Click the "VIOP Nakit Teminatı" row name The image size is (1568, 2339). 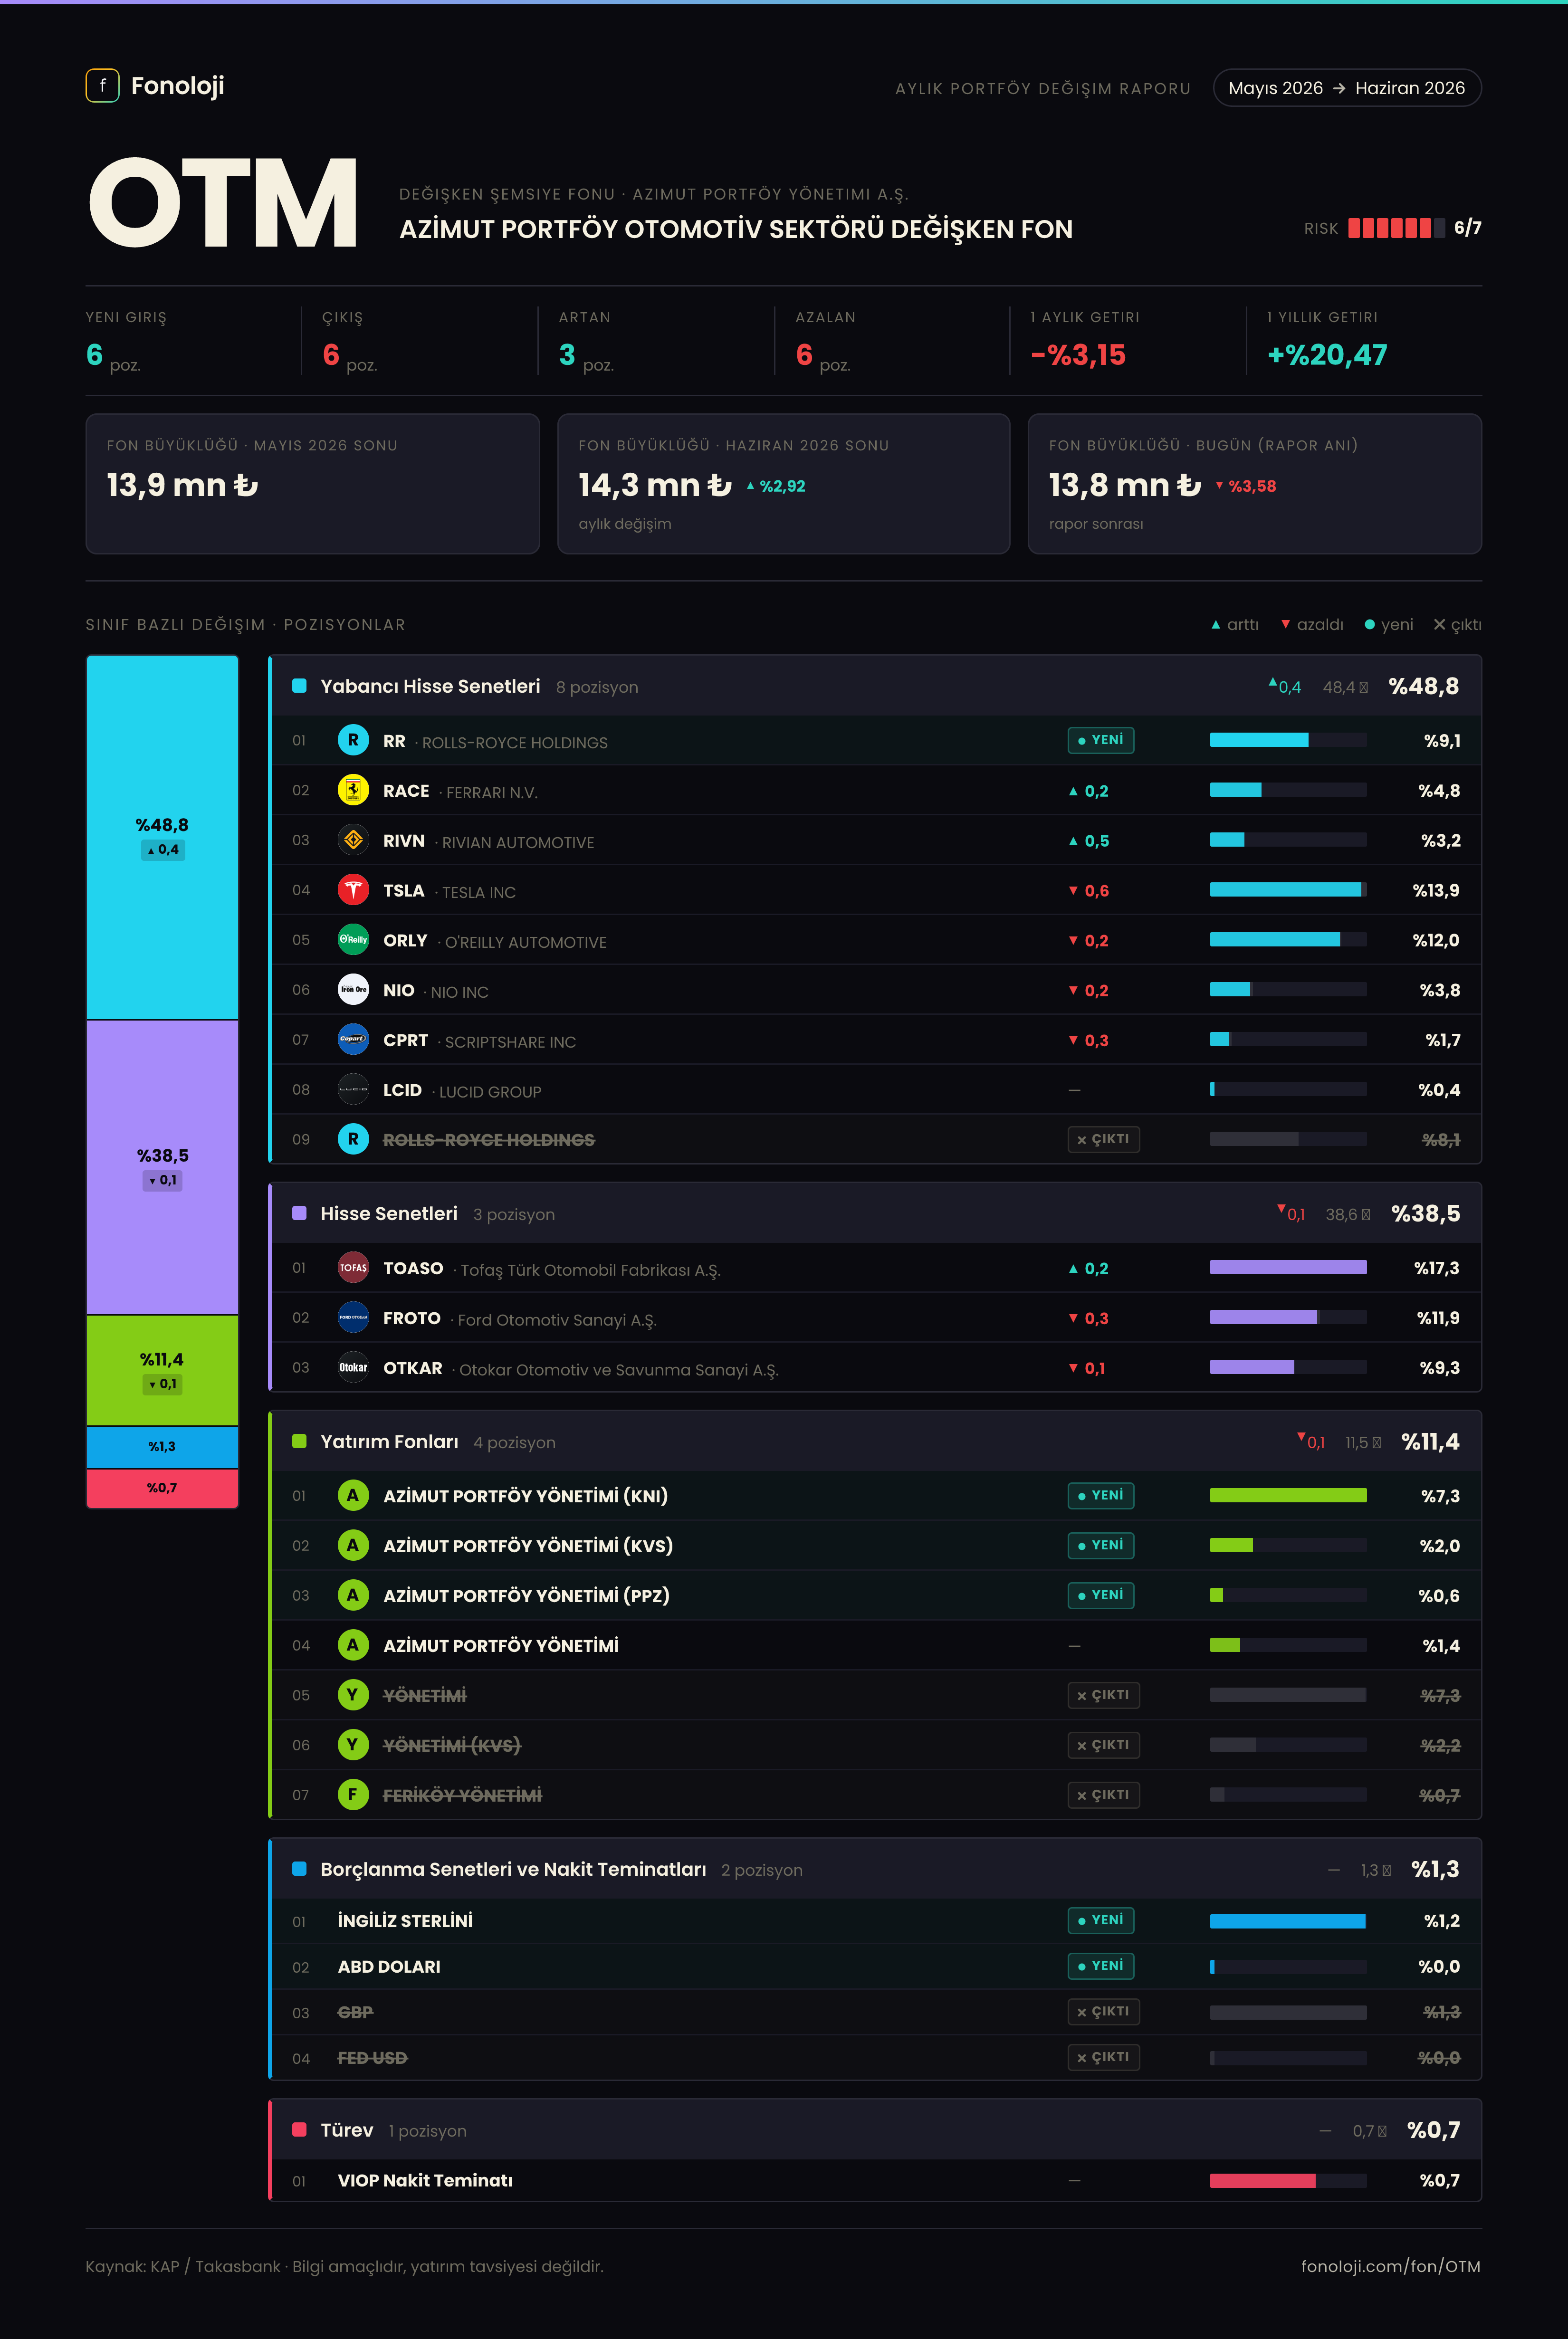[425, 2181]
